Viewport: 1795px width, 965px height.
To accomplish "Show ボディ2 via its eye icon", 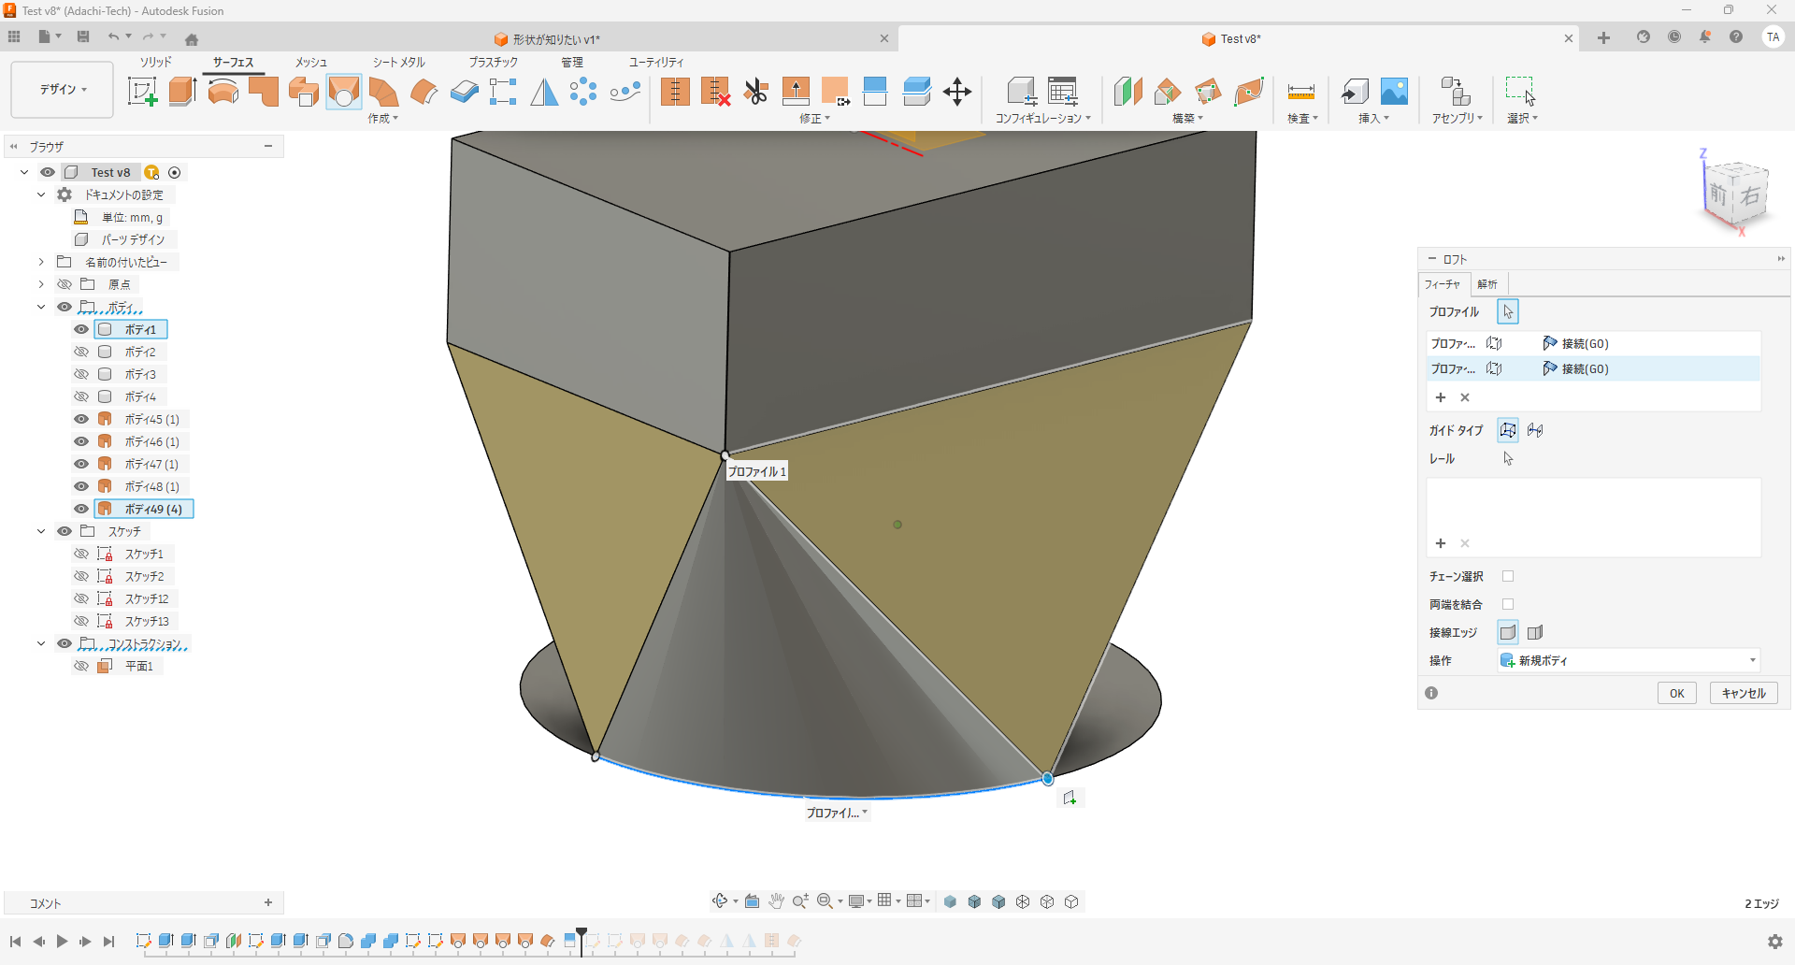I will (81, 352).
